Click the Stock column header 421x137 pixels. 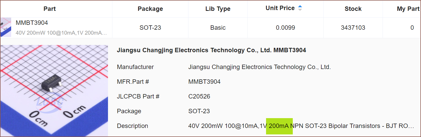click(x=353, y=9)
